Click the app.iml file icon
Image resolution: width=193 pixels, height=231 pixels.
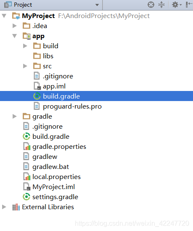pos(37,86)
